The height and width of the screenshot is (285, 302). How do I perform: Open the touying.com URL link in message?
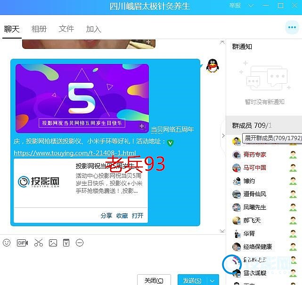[x=75, y=153]
